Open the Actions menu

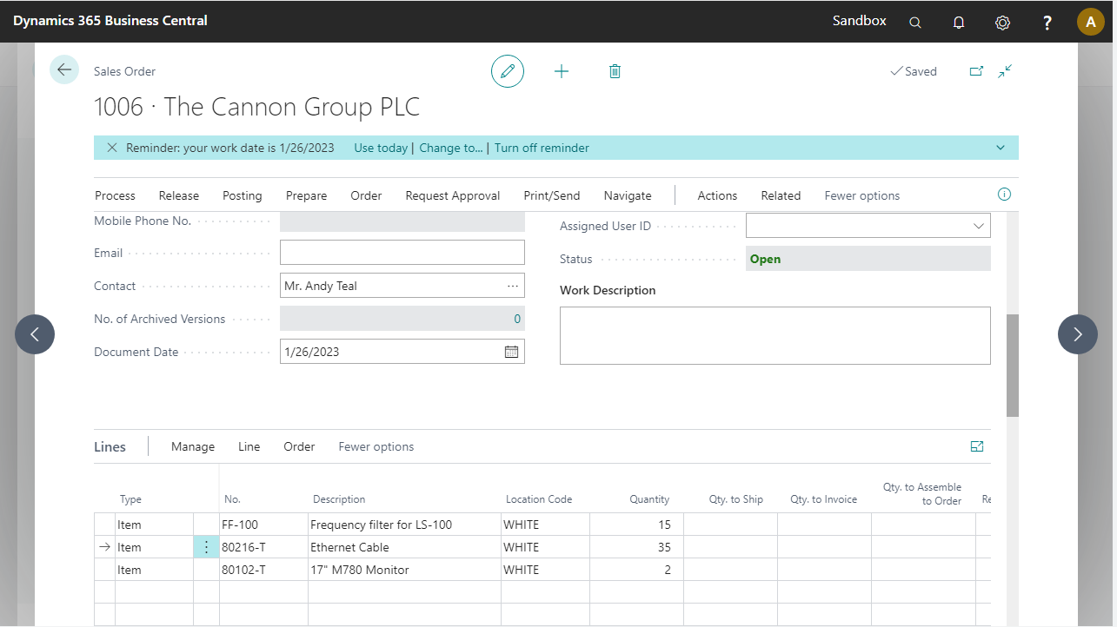717,195
